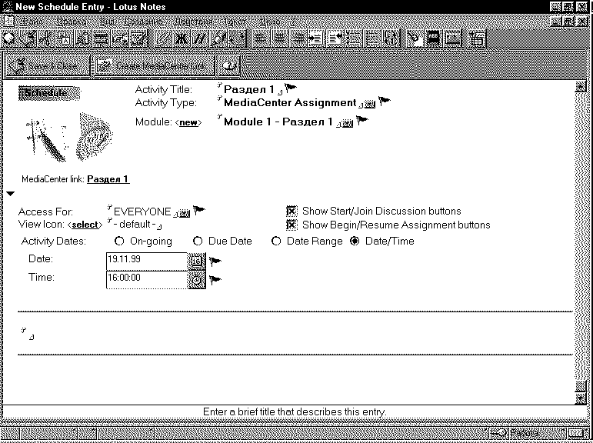Image resolution: width=593 pixels, height=443 pixels.
Task: Click the EVERYONE access value
Action: coord(142,212)
